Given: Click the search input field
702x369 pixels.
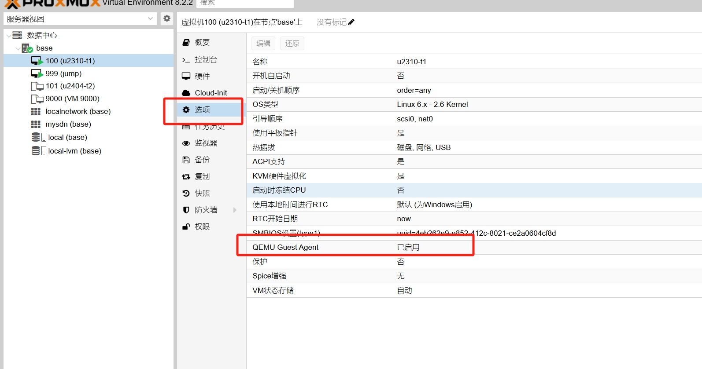Looking at the screenshot, I should click(245, 4).
